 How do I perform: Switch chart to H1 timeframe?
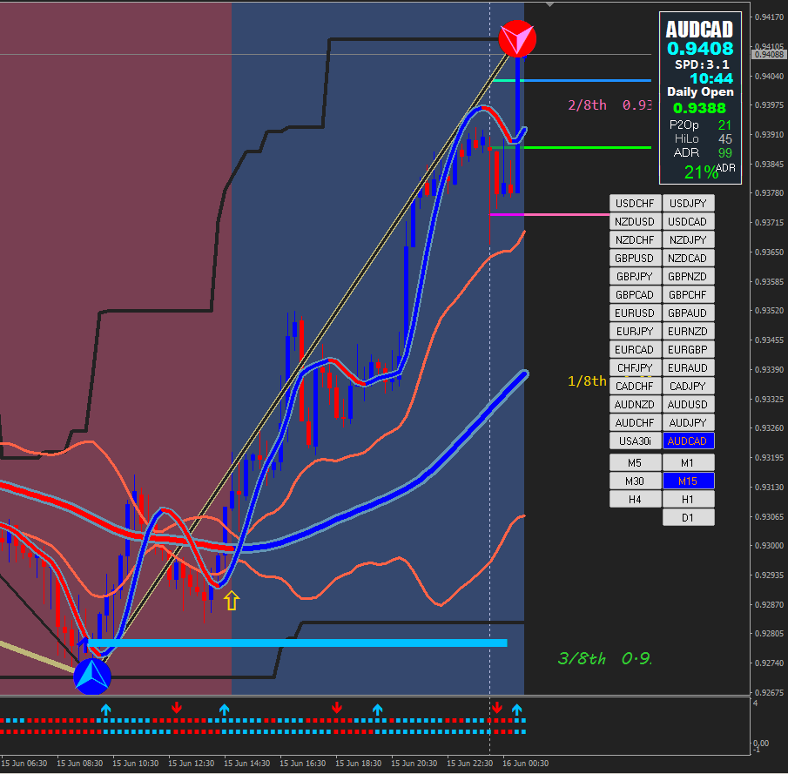click(688, 500)
